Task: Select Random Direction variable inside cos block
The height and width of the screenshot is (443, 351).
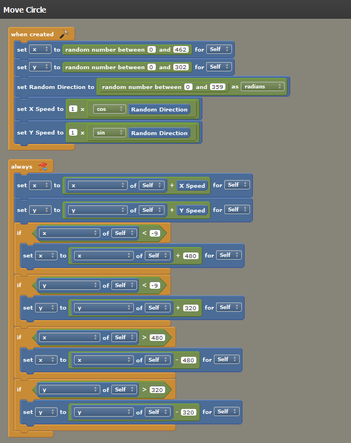Action: 159,109
